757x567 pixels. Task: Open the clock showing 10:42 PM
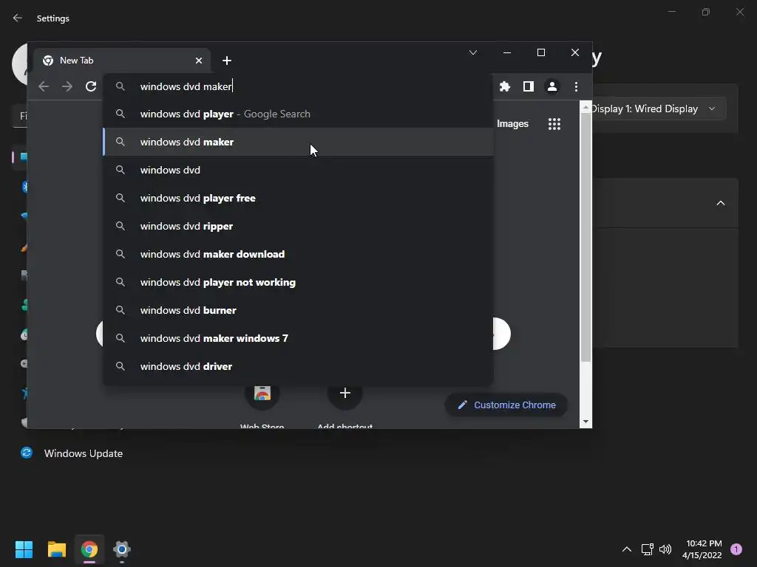702,549
